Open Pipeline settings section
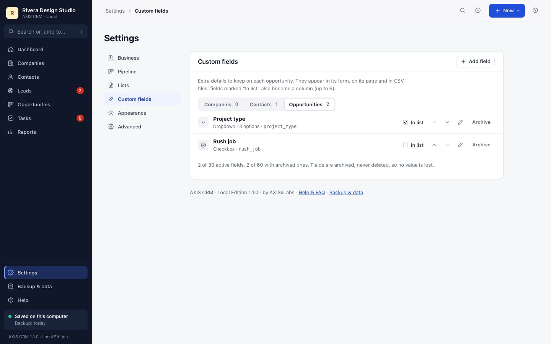 pyautogui.click(x=142, y=71)
